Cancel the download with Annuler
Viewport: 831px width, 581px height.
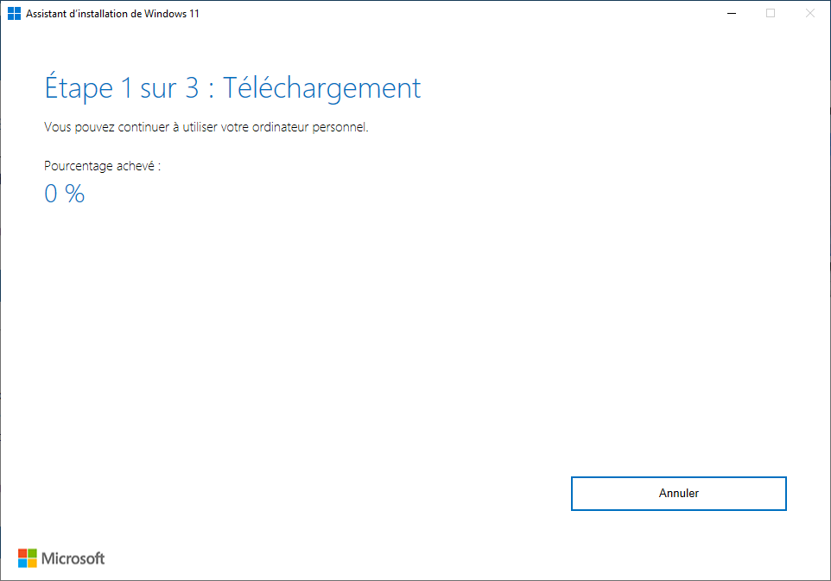(678, 494)
